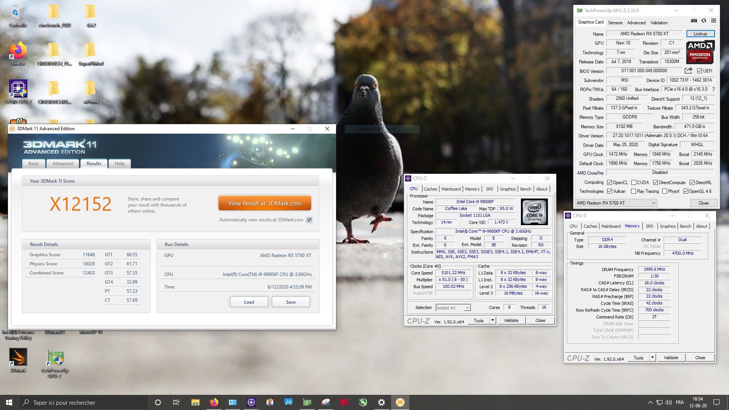
Task: Click View Result at 3DMark.com
Action: tap(265, 203)
